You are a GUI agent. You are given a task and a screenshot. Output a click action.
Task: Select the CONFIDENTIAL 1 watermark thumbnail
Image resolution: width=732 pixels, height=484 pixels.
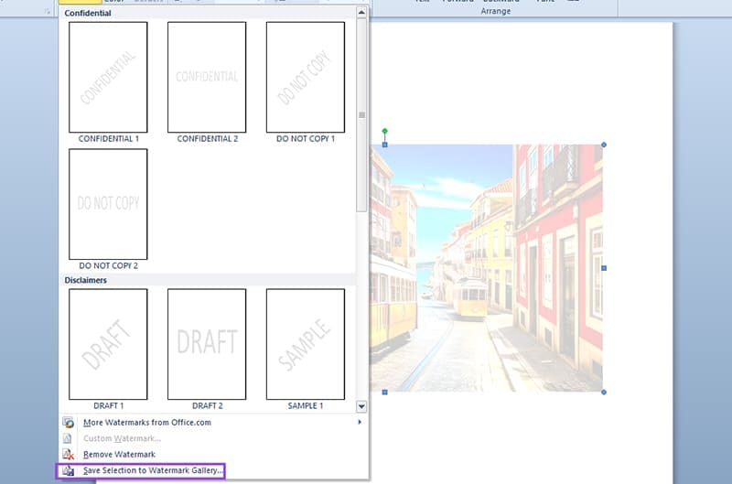(108, 78)
